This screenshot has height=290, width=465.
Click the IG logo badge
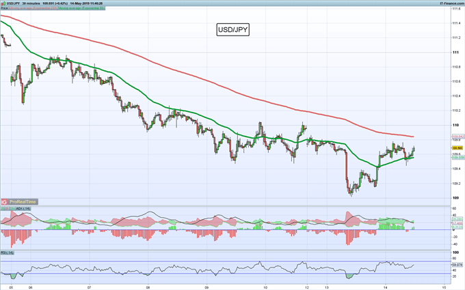click(x=4, y=202)
